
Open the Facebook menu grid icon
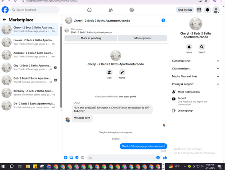pyautogui.click(x=199, y=10)
